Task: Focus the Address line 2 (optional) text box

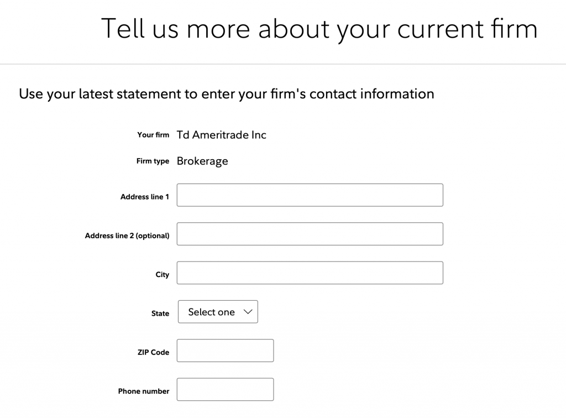Action: click(310, 234)
